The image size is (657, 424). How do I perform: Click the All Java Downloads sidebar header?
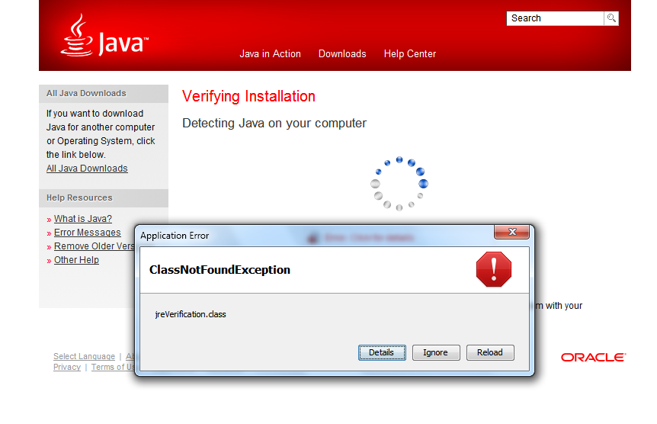[x=104, y=94]
